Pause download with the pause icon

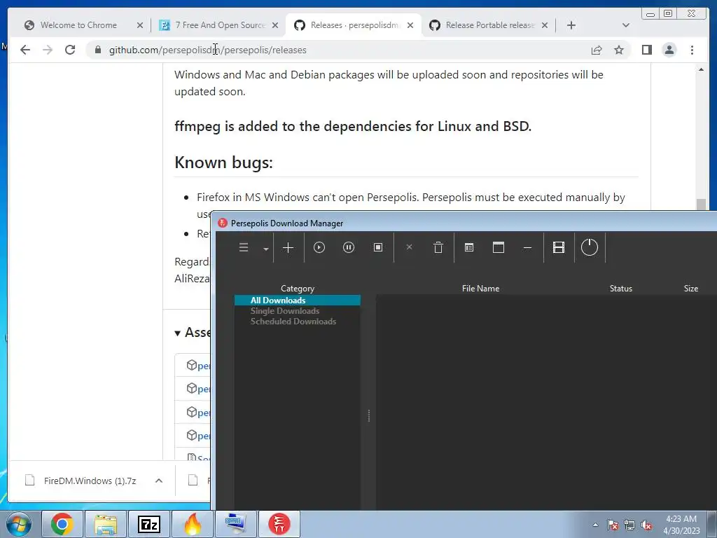click(349, 247)
